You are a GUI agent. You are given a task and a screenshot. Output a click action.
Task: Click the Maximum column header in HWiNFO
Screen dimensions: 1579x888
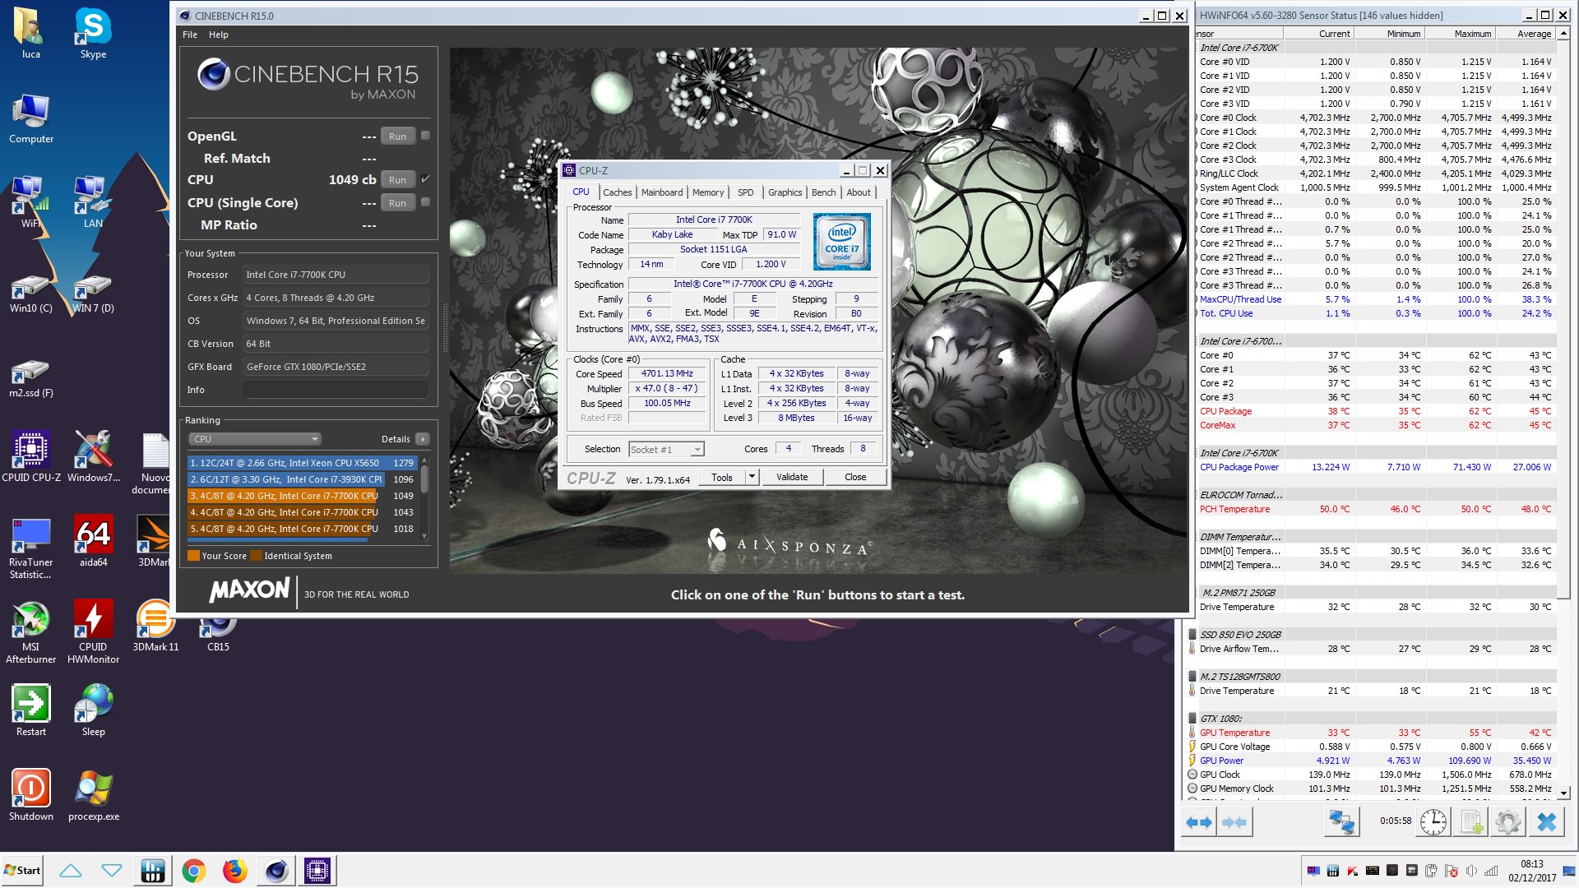tap(1461, 34)
